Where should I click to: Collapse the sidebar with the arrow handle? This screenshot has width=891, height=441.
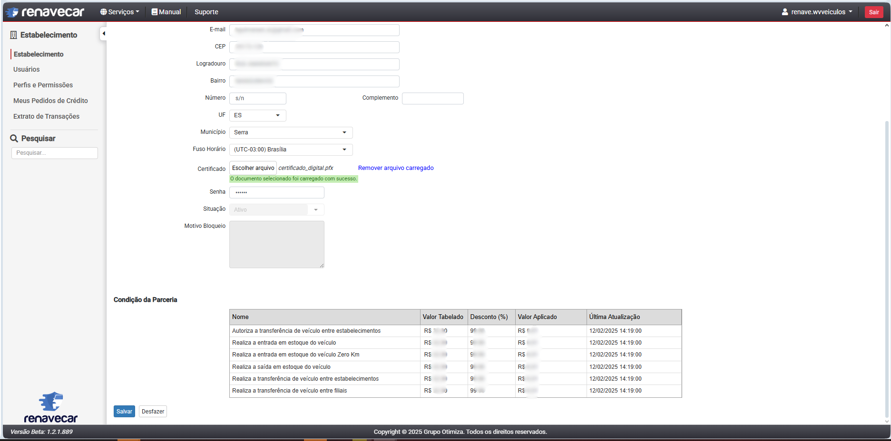(103, 33)
